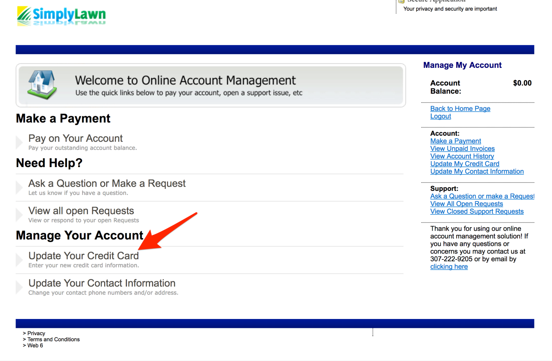This screenshot has height=361, width=552.
Task: Click the Manage Your Account heading
Action: click(80, 235)
